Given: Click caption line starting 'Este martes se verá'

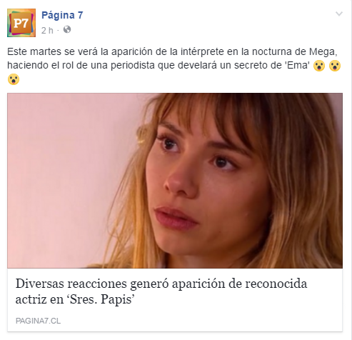Looking at the screenshot, I should click(172, 52).
